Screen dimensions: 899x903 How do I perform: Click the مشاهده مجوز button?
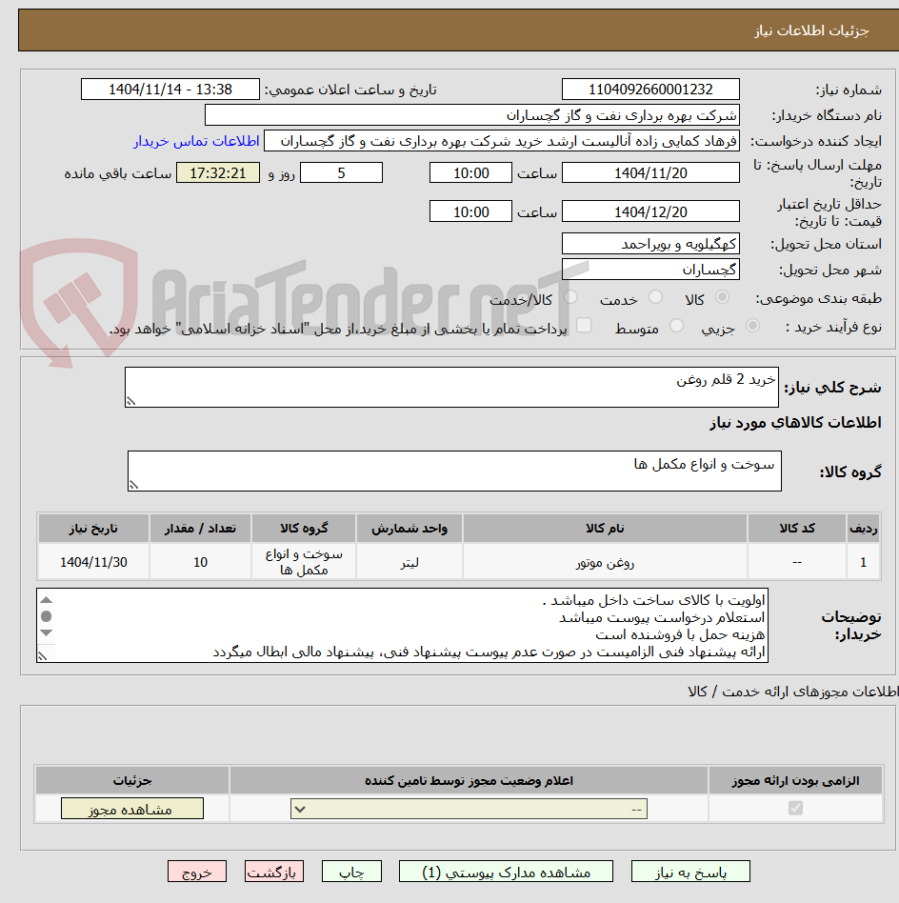click(x=131, y=809)
